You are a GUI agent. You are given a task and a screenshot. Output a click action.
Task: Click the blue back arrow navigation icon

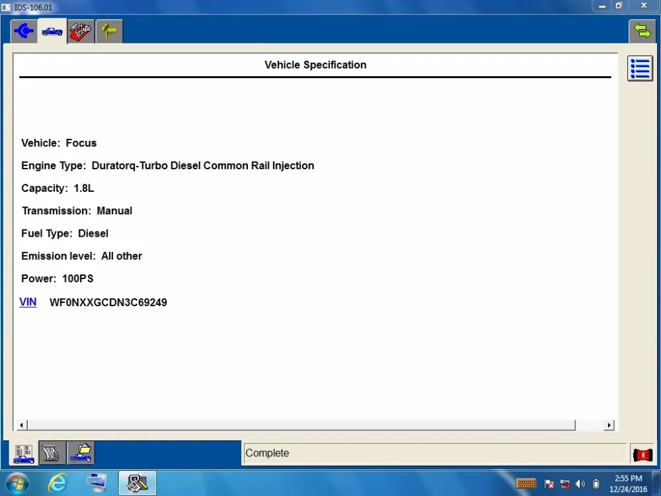coord(24,31)
